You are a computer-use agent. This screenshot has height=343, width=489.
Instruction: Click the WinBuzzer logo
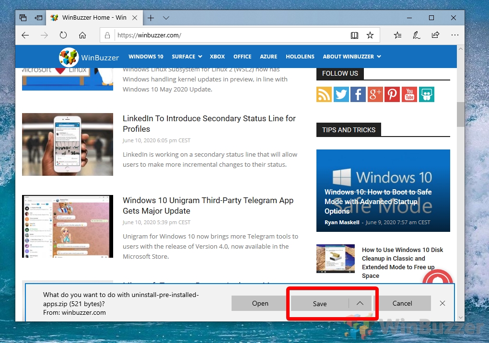89,57
